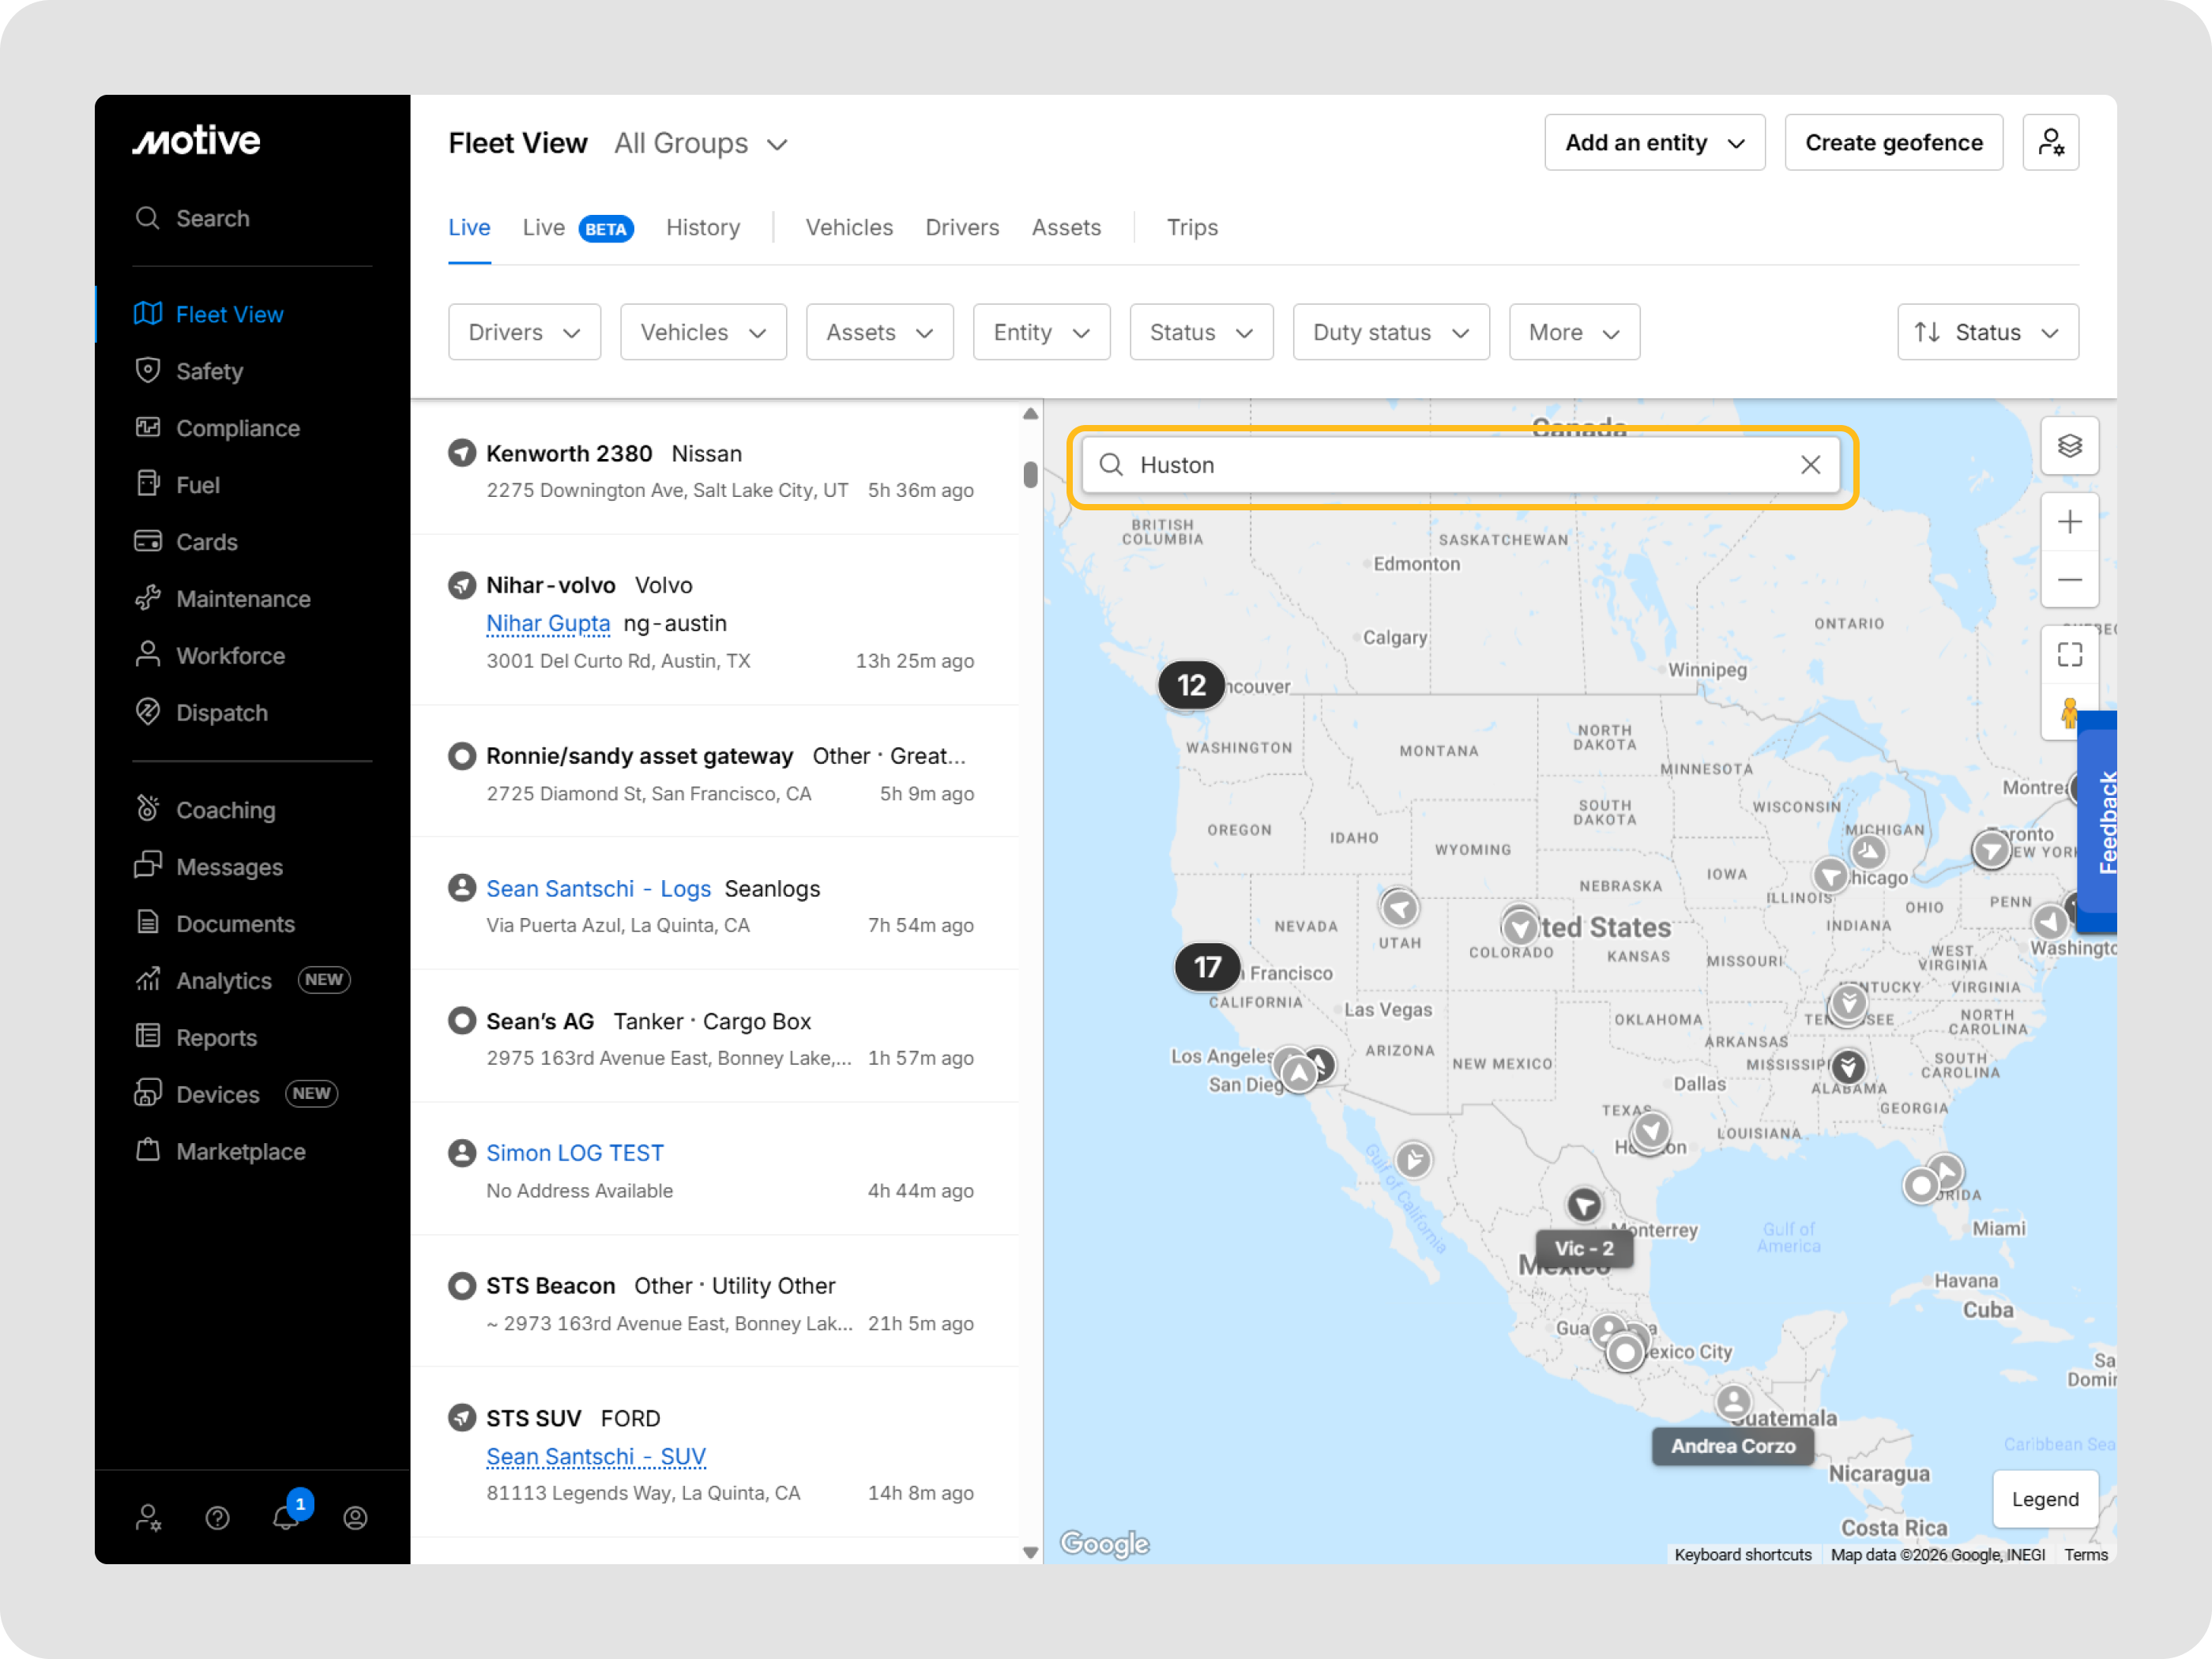Switch to the History tab
Screen dimensions: 2212x1659
point(703,228)
